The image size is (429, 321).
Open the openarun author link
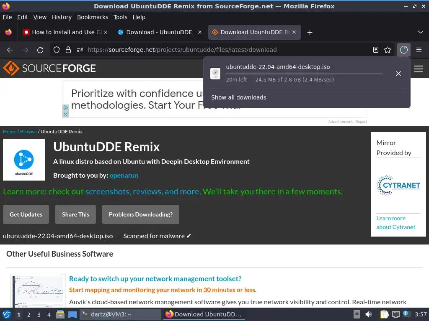click(124, 176)
